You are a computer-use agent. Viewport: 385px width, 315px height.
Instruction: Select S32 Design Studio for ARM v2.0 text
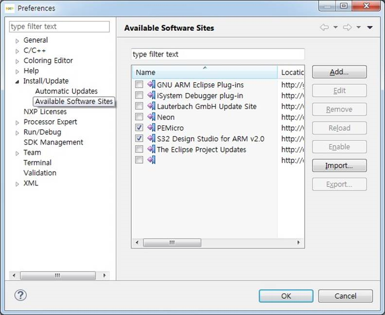point(210,139)
